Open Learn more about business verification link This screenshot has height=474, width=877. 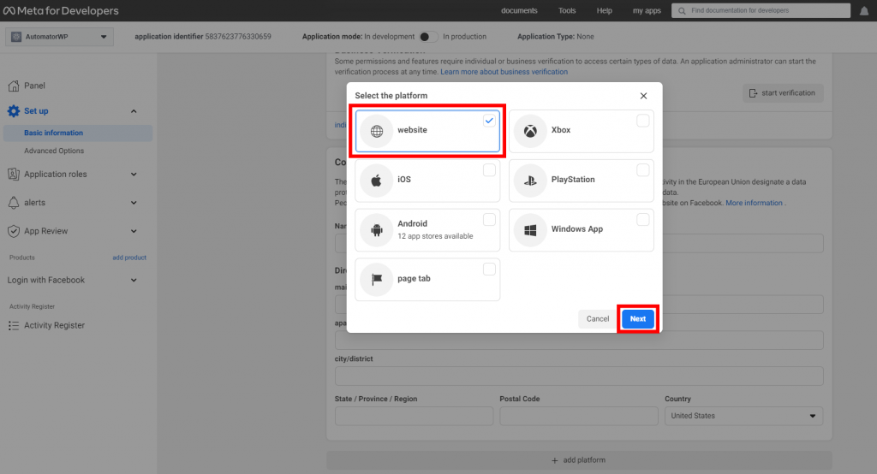(504, 72)
